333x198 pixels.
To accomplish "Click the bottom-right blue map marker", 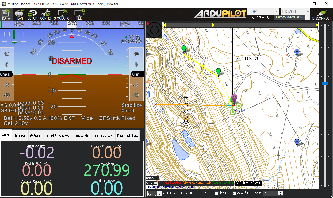I will (x=297, y=142).
